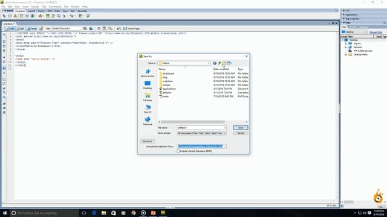The image size is (387, 217).
Task: Click the Insert Table icon in the Insert bar
Action: click(x=22, y=16)
